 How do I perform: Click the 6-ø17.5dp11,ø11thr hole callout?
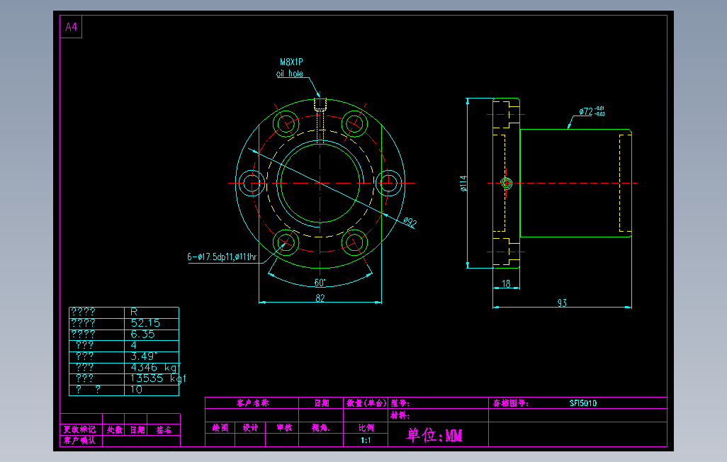click(222, 257)
